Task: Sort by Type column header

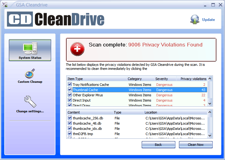Action: click(129, 112)
